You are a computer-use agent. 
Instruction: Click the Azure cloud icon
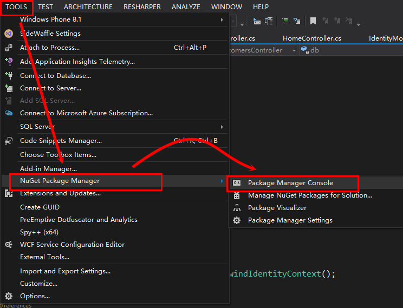9,113
